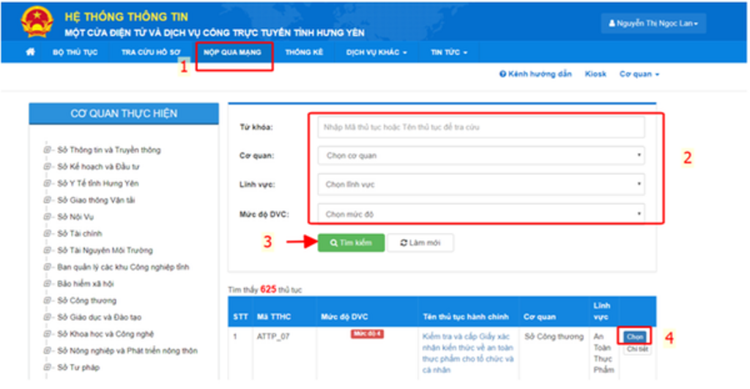Viewport: 750px width, 389px height.
Task: Click the Vietnam national emblem logo
Action: click(37, 21)
